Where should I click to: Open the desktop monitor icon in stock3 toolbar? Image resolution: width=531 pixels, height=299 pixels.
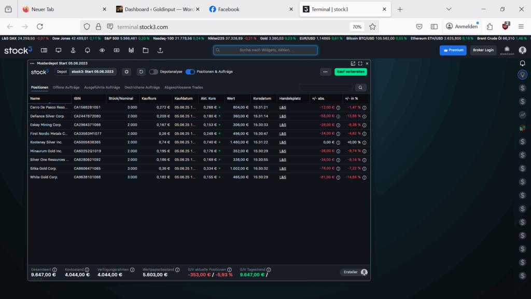coord(58,50)
